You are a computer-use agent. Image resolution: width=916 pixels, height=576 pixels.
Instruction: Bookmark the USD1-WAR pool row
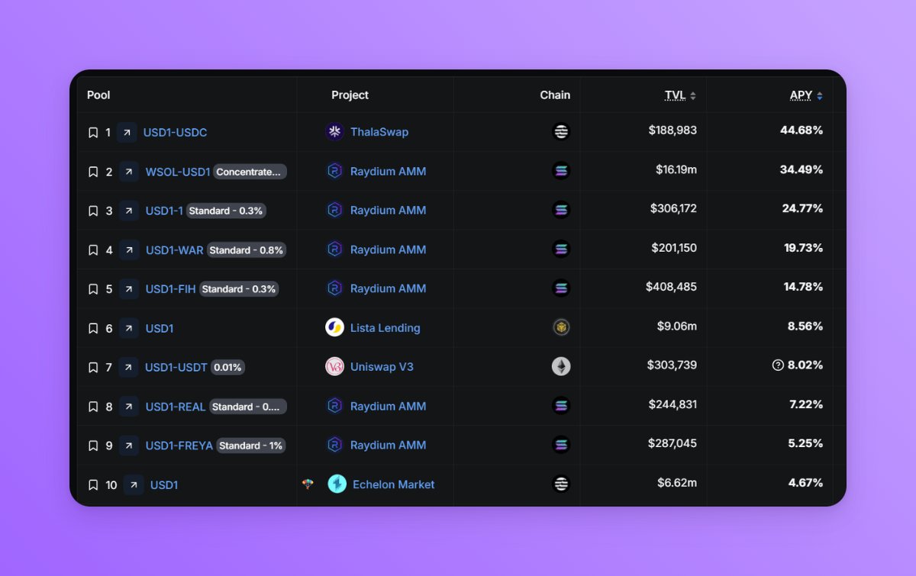coord(93,250)
